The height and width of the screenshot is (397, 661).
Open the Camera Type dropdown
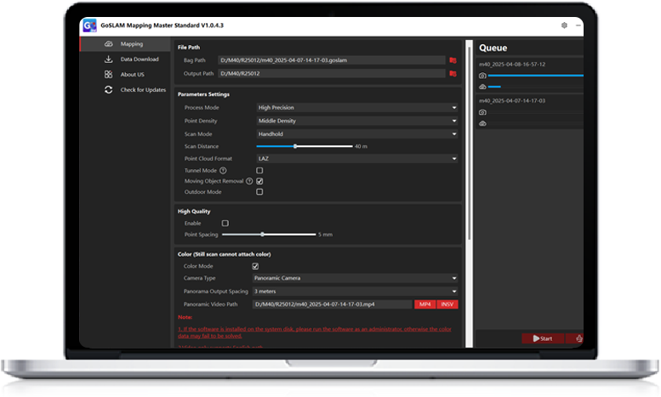355,278
